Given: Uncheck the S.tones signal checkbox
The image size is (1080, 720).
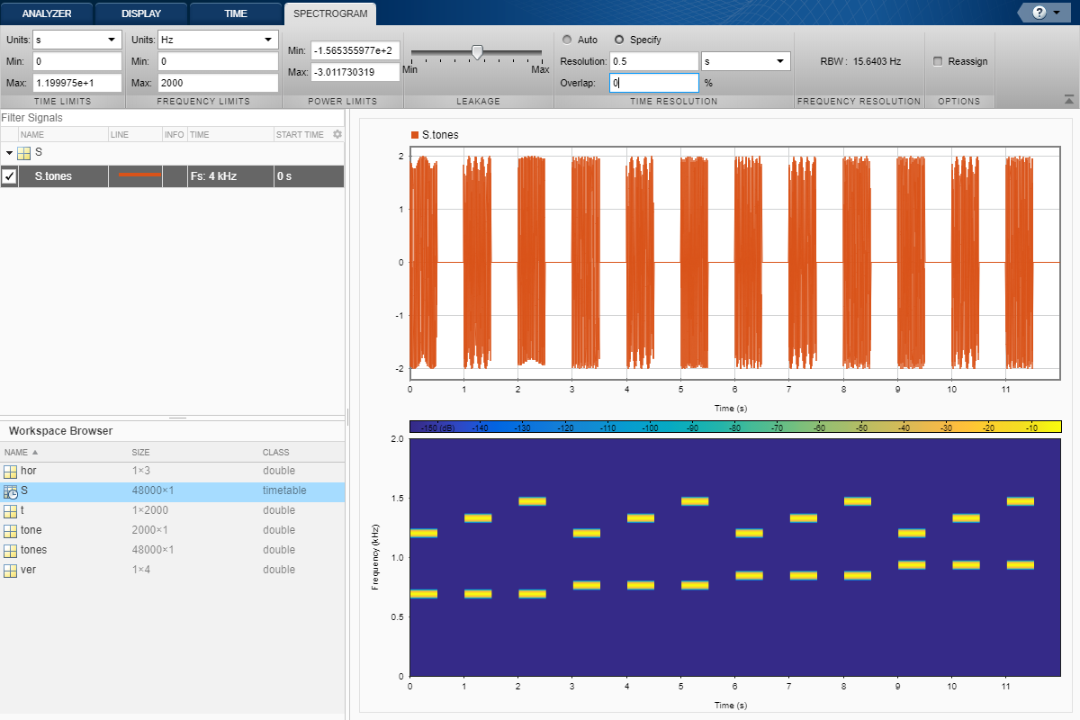Looking at the screenshot, I should click(9, 176).
